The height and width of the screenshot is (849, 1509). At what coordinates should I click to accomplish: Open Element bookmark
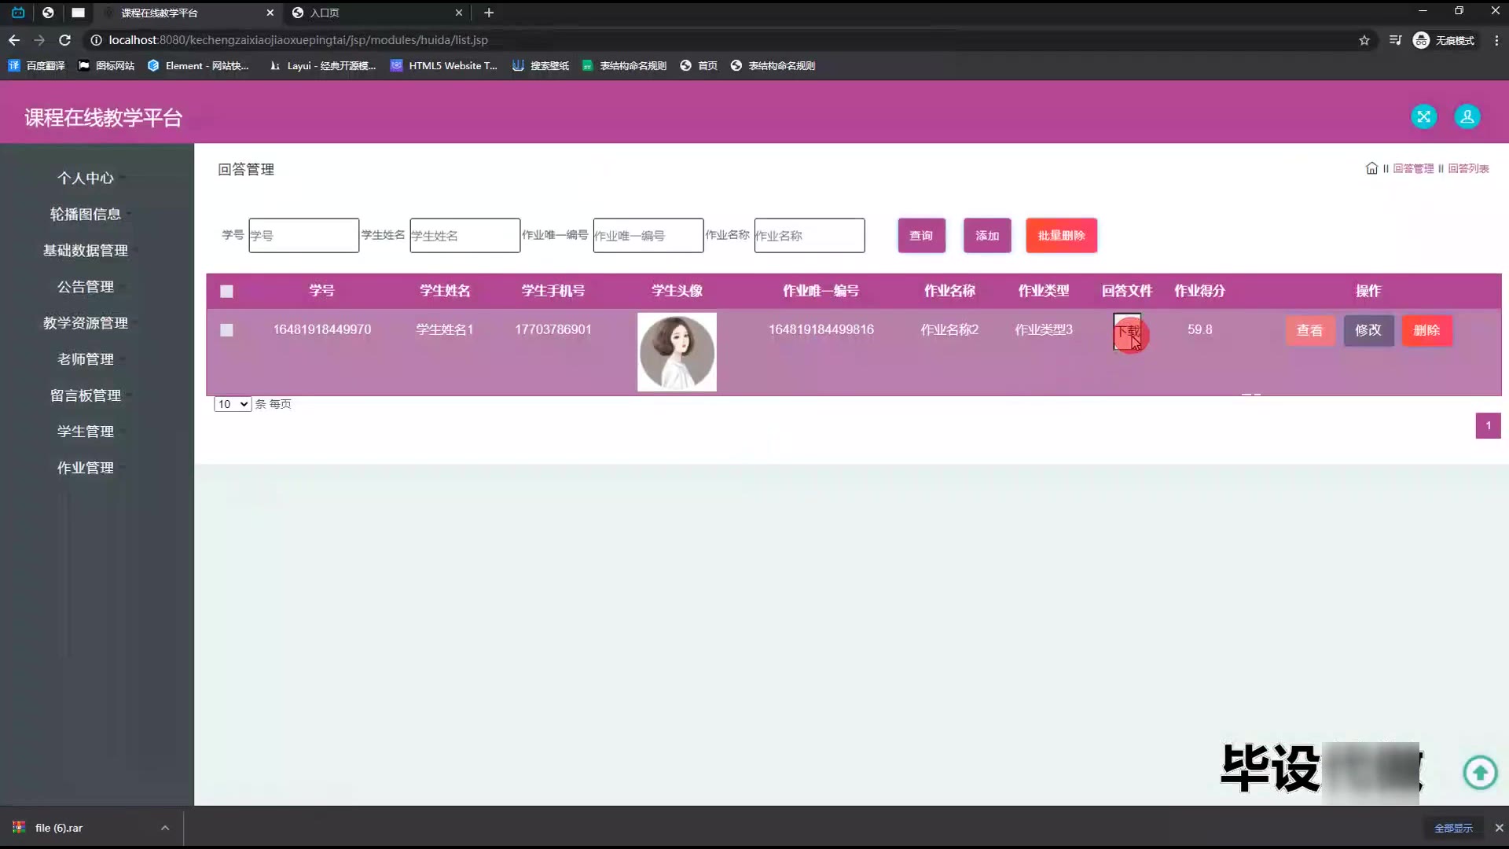coord(198,66)
